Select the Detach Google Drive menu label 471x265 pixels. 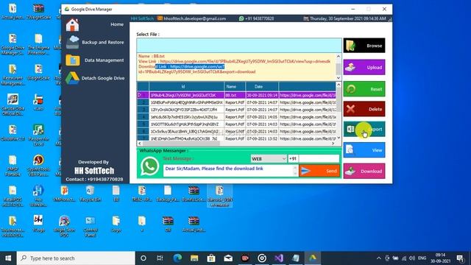point(103,78)
